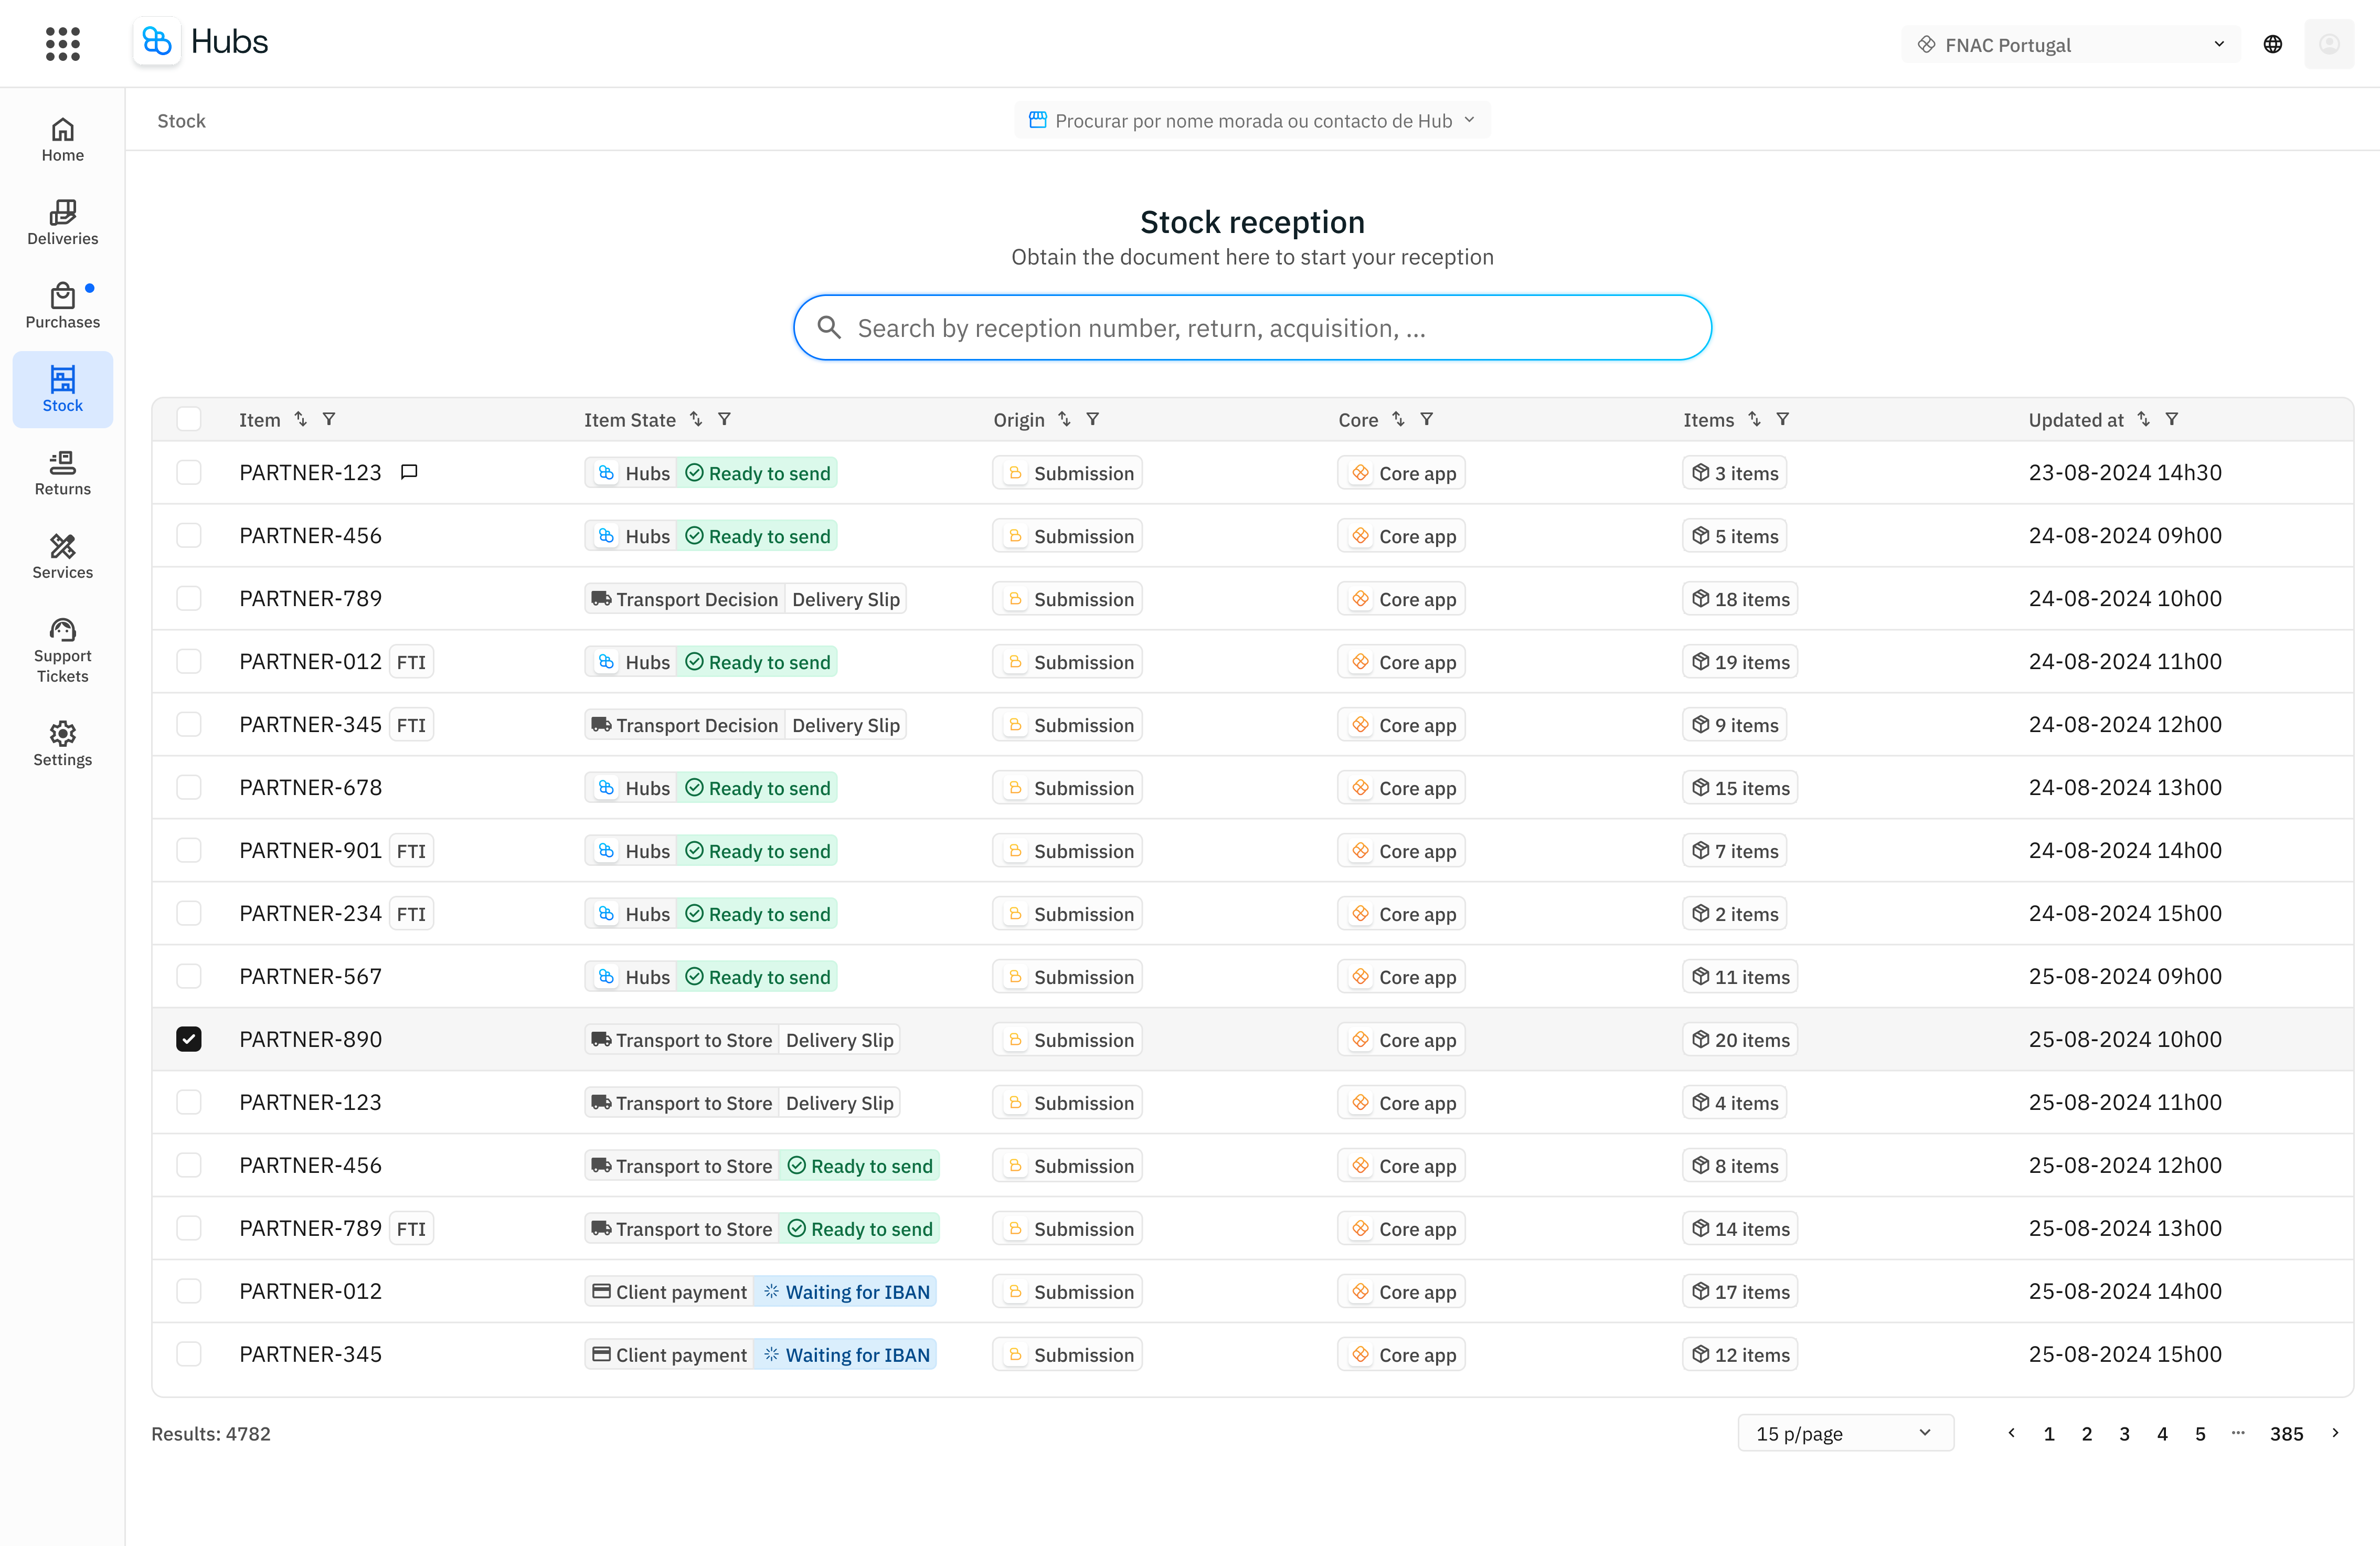Open the user profile icon
Screen dimensions: 2380x1546
pyautogui.click(x=2330, y=43)
